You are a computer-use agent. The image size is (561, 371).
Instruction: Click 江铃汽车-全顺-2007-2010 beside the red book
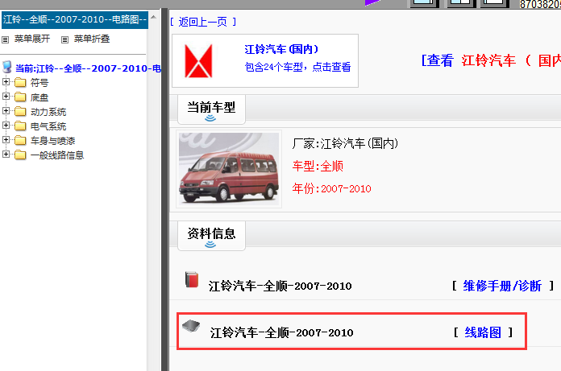(x=280, y=286)
